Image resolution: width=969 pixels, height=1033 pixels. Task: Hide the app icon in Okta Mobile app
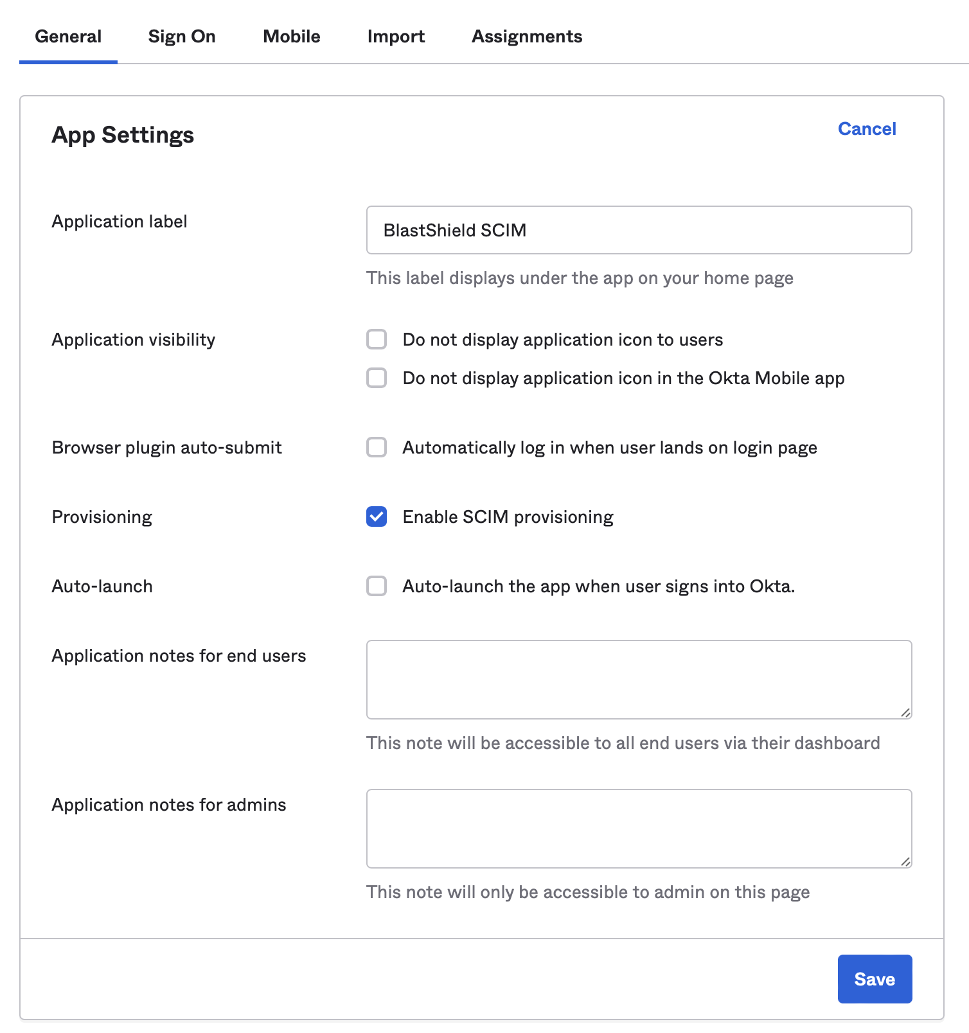coord(377,378)
